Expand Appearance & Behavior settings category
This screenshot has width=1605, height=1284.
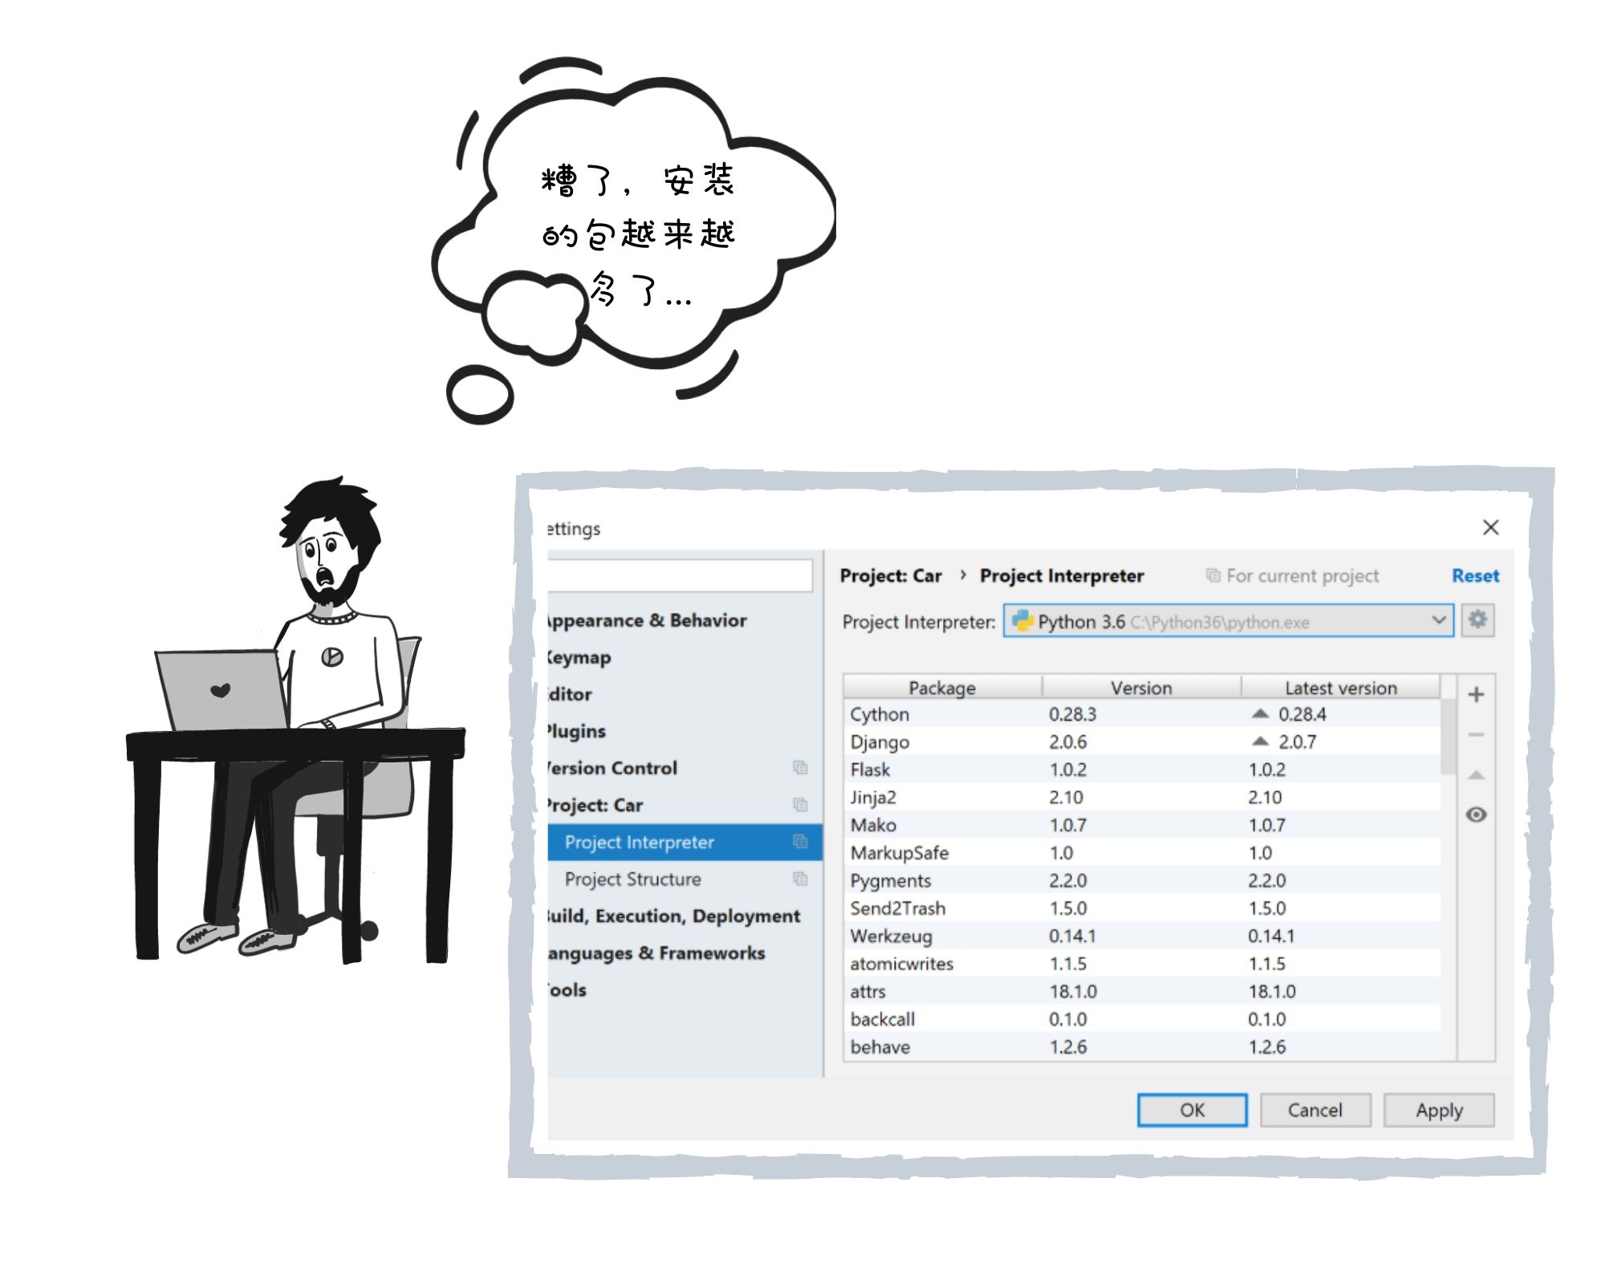tap(647, 620)
